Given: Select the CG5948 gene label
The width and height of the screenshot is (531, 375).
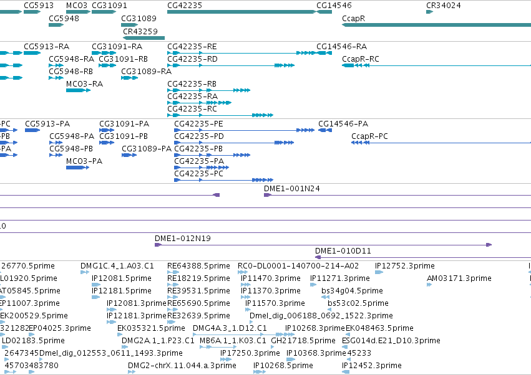Looking at the screenshot, I should pos(64,18).
